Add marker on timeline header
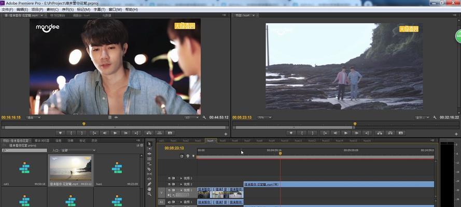This screenshot has width=461, height=207. 193,156
